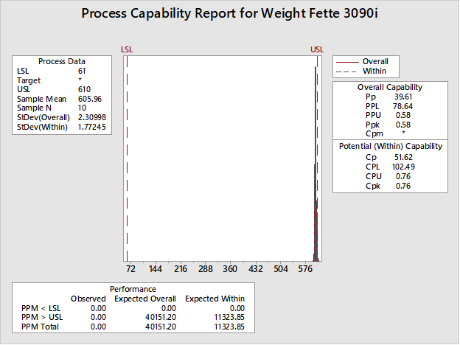460x345 pixels.
Task: Click the Pp value 39.61
Action: 403,97
